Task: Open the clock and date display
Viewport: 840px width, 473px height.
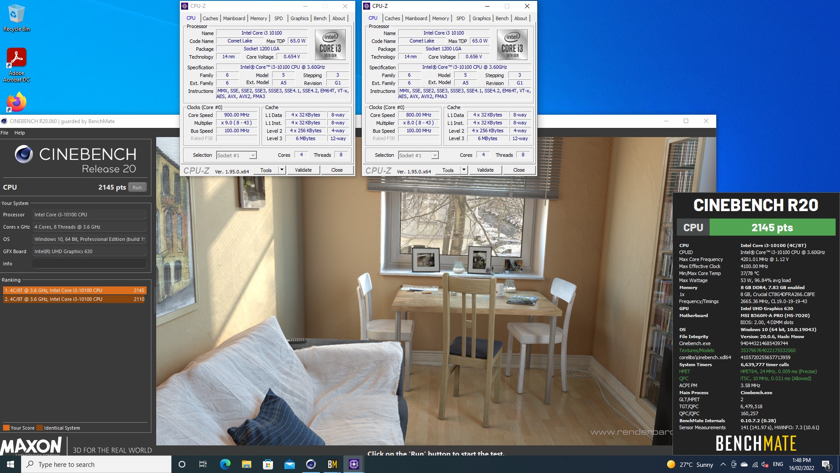Action: pos(801,464)
